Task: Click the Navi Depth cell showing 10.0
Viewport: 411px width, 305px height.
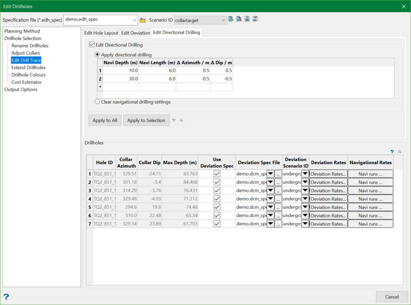Action: pyautogui.click(x=121, y=71)
